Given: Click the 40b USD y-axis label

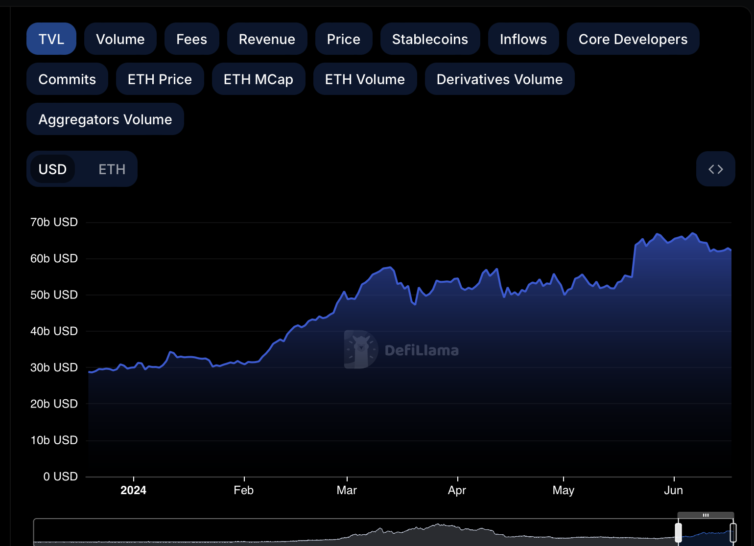Looking at the screenshot, I should (x=54, y=331).
